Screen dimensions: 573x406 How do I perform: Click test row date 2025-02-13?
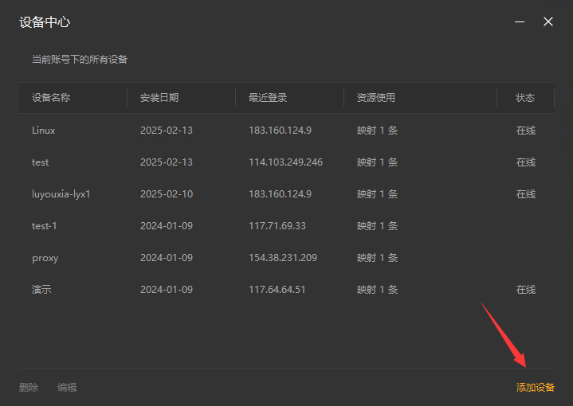[x=167, y=162]
